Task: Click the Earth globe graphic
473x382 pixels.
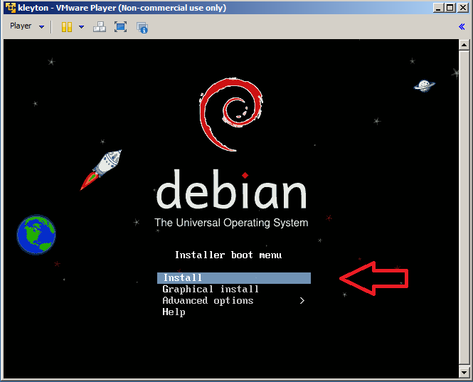Action: (x=36, y=235)
